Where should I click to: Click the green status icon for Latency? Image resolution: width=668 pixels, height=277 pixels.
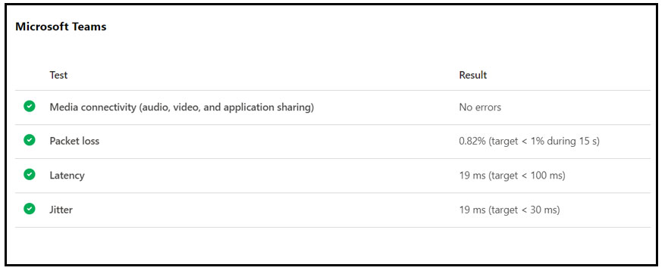coord(30,175)
